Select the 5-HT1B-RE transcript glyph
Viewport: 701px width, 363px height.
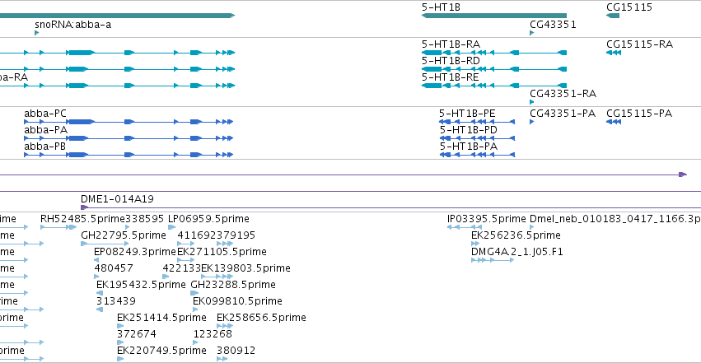click(494, 86)
